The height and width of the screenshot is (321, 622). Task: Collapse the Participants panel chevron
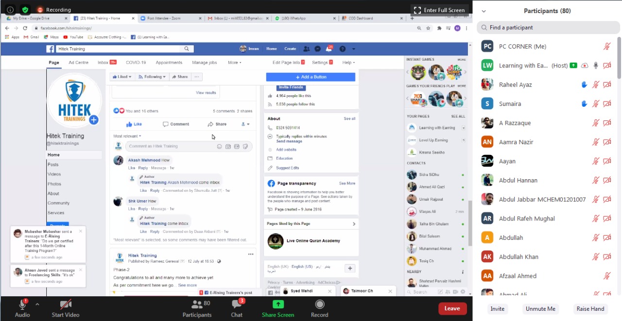click(x=484, y=11)
